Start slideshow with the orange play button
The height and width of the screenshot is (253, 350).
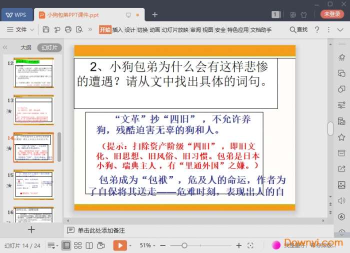[120, 245]
